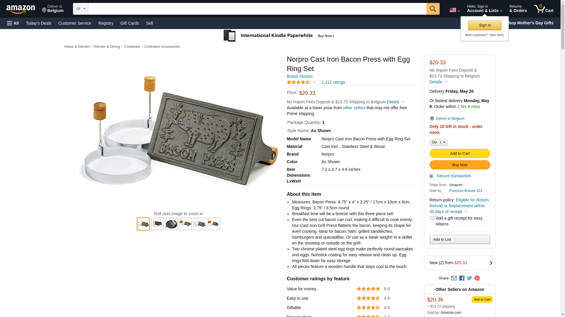Share on Twitter icon
Screen dimensions: 565x317
(x=469, y=278)
